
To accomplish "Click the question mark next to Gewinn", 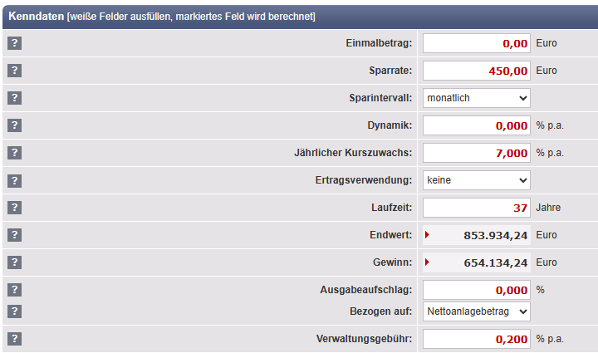I will (x=14, y=262).
